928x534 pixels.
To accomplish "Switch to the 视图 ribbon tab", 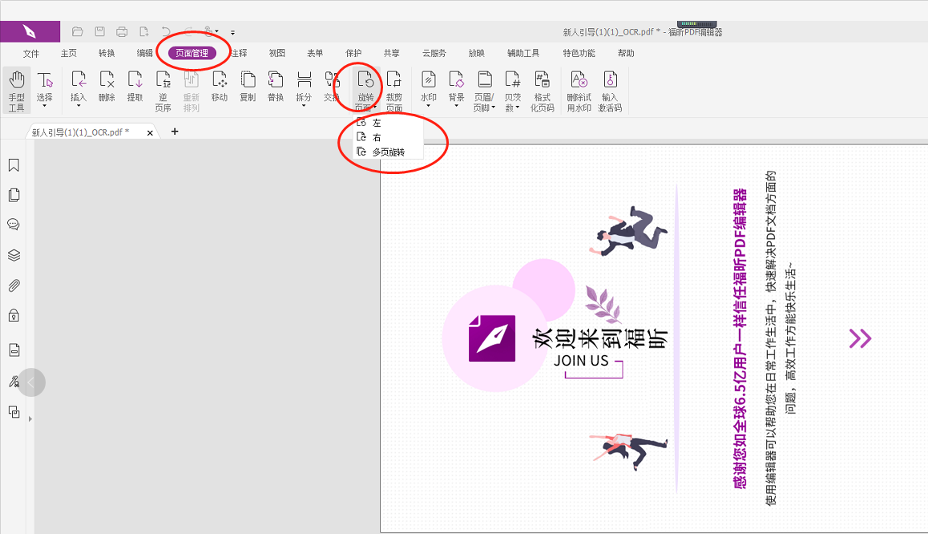I will [276, 53].
